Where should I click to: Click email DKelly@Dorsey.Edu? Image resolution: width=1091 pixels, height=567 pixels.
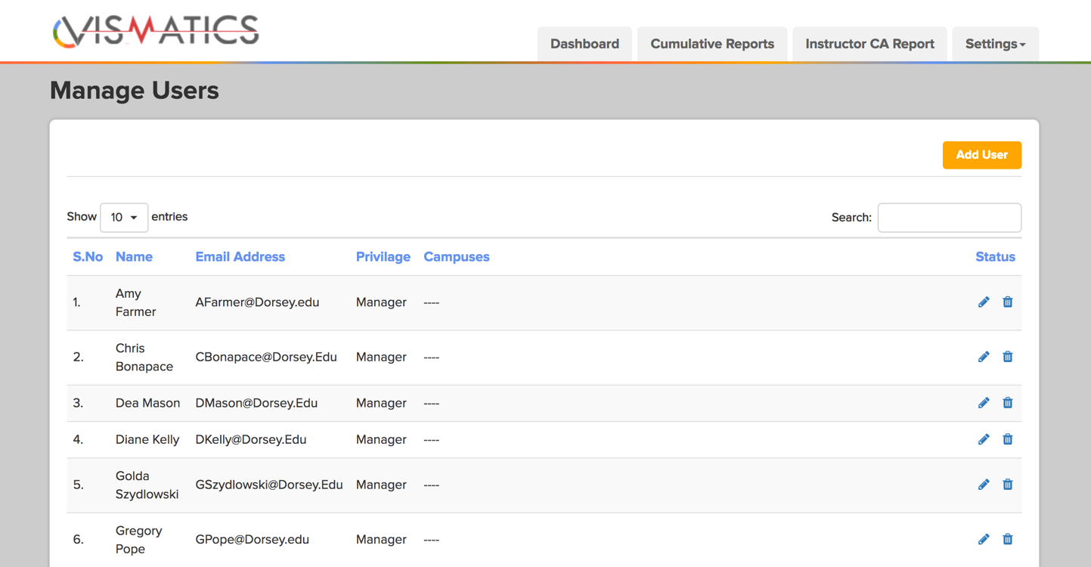pos(250,439)
